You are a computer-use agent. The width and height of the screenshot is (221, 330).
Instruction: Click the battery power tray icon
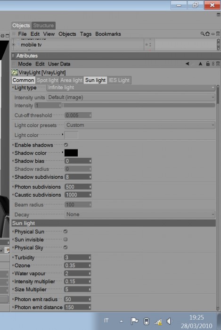pos(147,322)
